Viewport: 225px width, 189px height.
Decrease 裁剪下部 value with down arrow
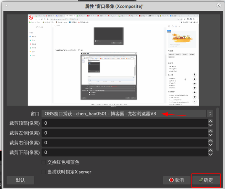click(211, 154)
